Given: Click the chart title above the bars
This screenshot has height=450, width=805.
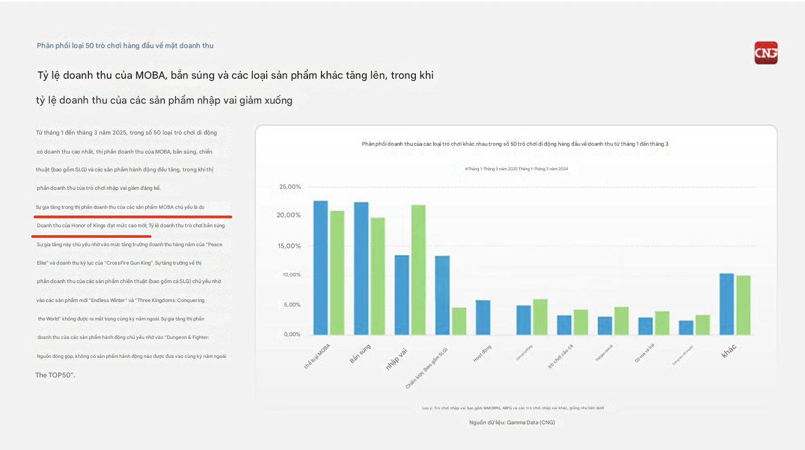Looking at the screenshot, I should tap(515, 144).
